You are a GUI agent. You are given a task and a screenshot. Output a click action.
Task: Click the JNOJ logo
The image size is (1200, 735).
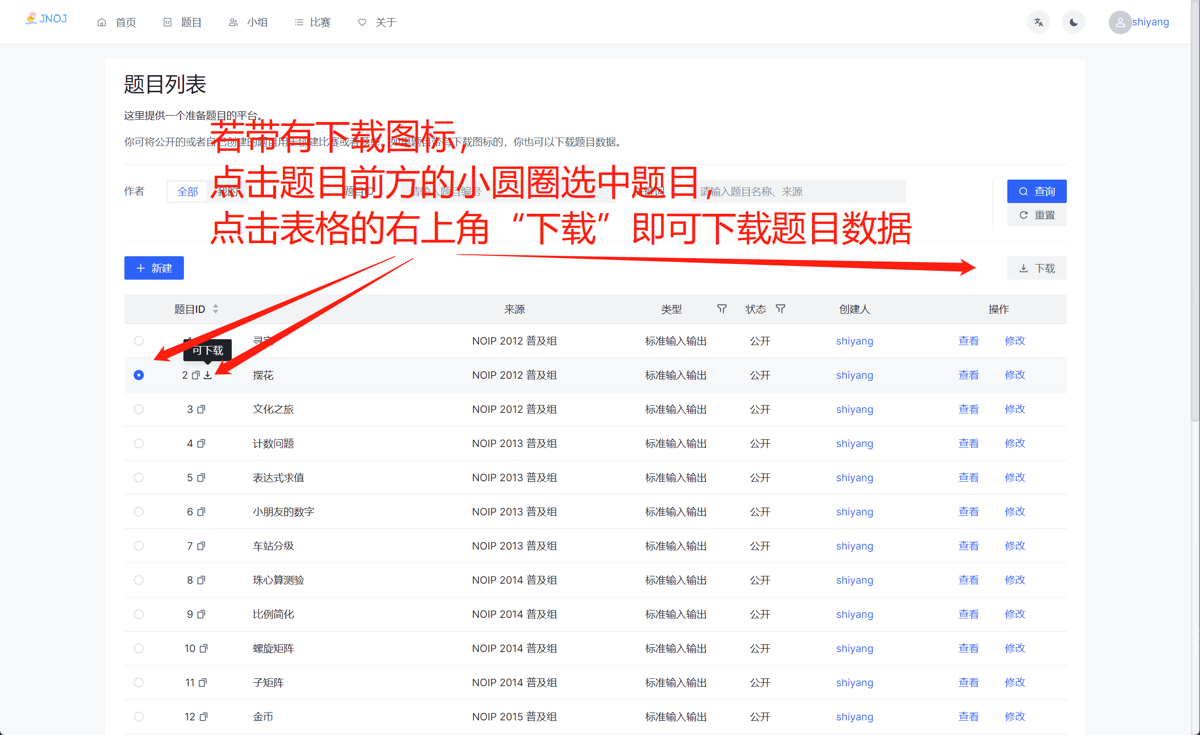(x=46, y=19)
